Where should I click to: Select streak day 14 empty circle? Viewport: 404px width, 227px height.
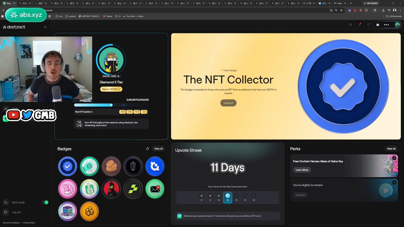pos(254,195)
